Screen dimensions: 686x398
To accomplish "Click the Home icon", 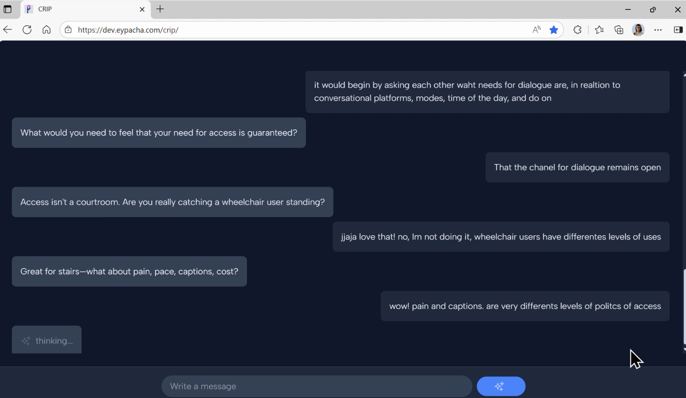I will 47,30.
